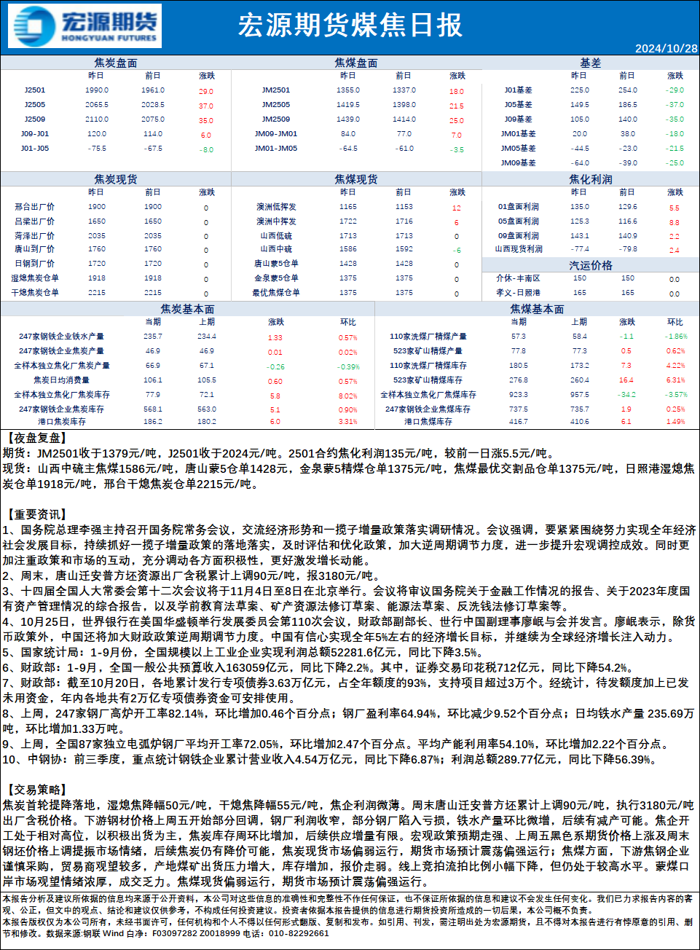Click the 247家钢铁企业铁水产量 row label
The width and height of the screenshot is (700, 950).
tap(62, 337)
